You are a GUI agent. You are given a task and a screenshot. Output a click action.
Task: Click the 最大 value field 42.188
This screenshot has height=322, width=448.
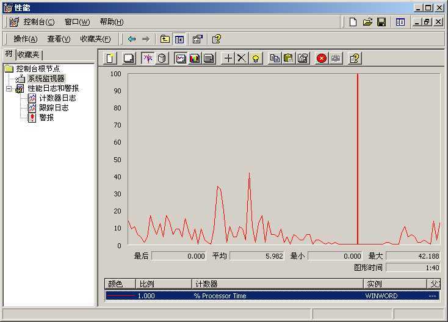tap(413, 256)
